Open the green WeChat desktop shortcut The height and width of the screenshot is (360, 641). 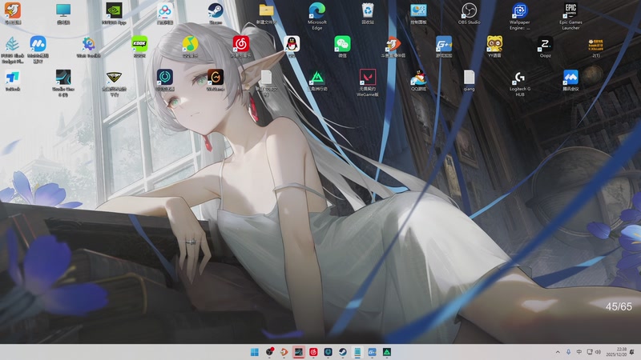tap(342, 46)
